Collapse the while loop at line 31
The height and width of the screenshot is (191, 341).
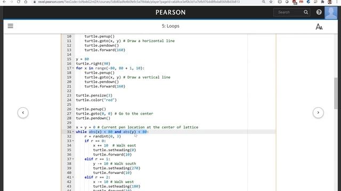click(x=73, y=132)
